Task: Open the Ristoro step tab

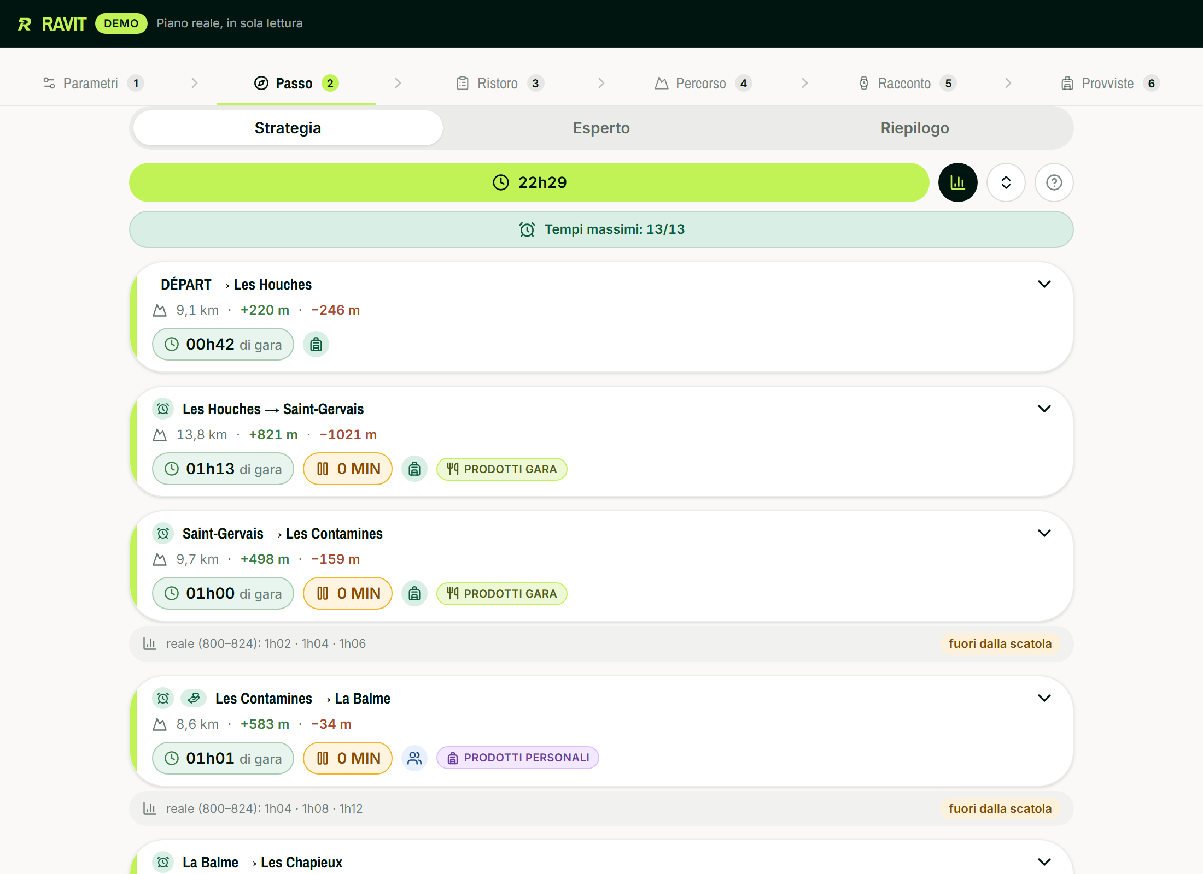Action: pyautogui.click(x=500, y=83)
